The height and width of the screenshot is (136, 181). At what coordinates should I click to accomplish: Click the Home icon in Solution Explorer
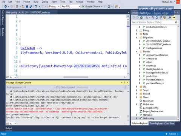[141, 17]
